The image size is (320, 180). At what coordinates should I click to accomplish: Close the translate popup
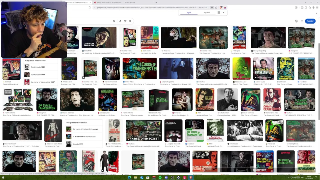click(223, 12)
